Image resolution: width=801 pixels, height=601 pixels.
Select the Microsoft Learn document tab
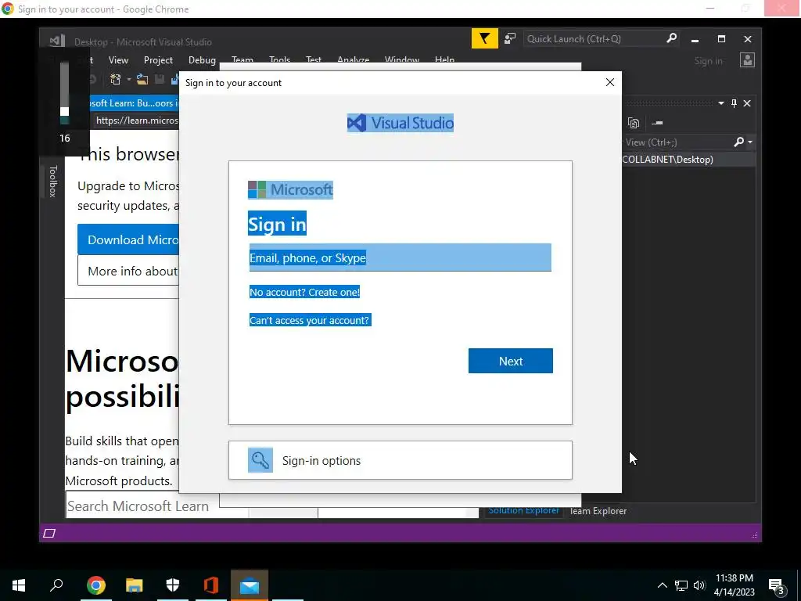point(134,103)
